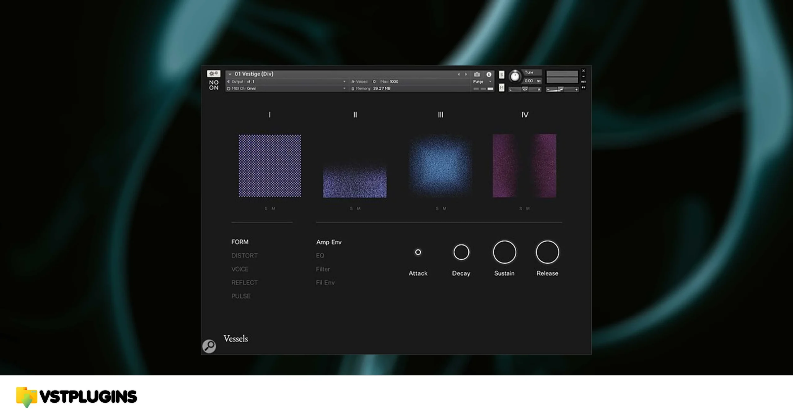
Task: Drag the Attack knob to adjust envelope
Action: pyautogui.click(x=418, y=252)
